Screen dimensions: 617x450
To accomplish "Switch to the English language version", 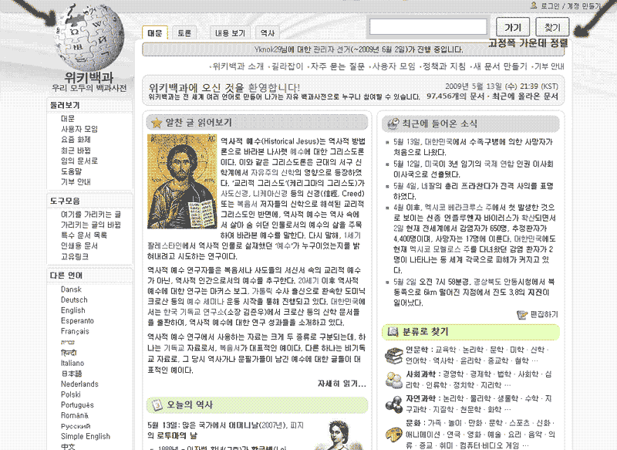I will point(72,310).
